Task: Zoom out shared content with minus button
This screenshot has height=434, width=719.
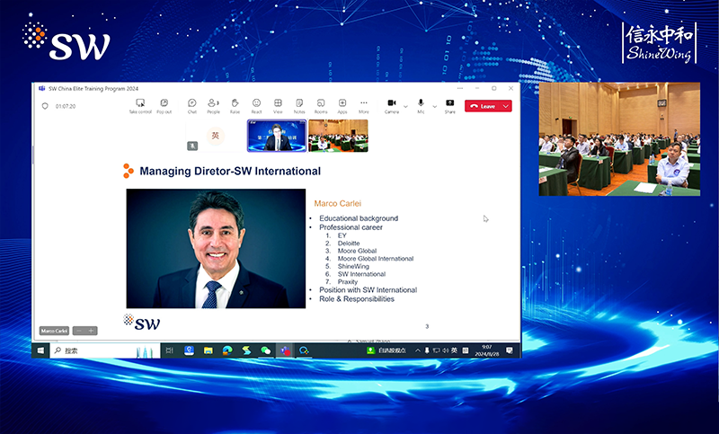Action: [x=79, y=331]
